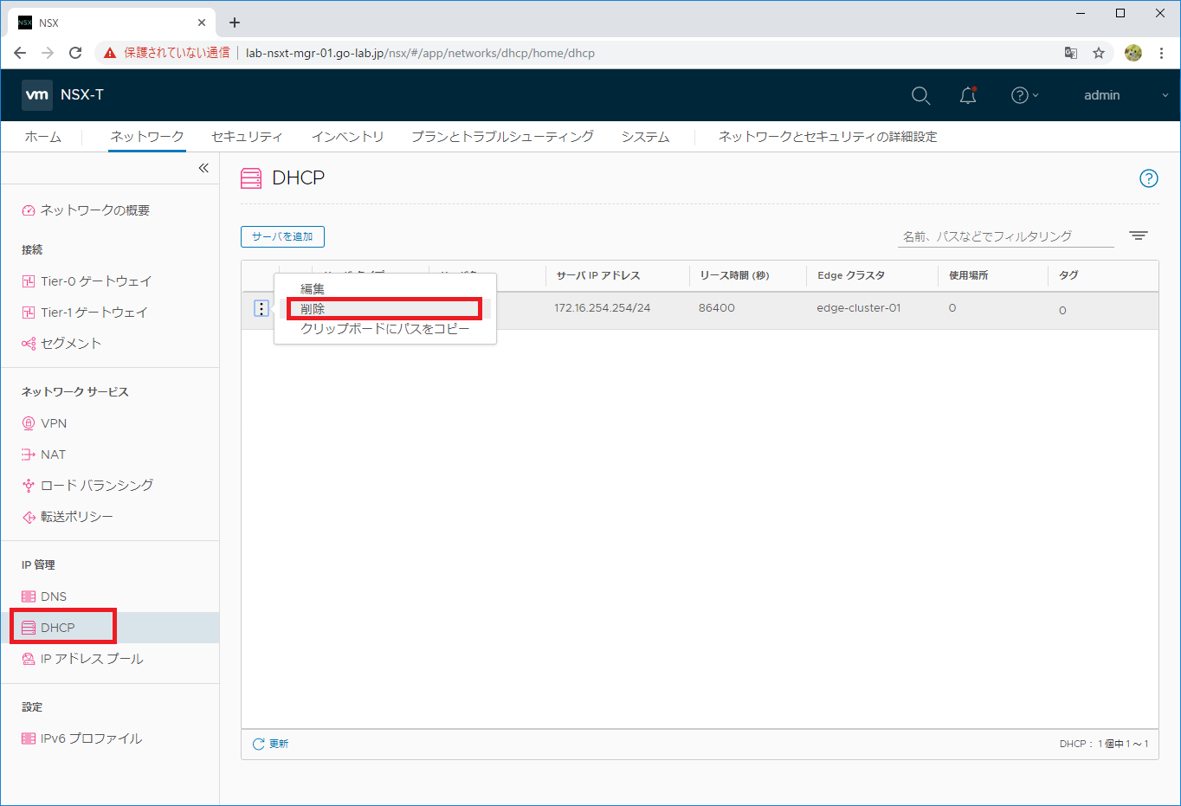The width and height of the screenshot is (1181, 806).
Task: Switch to システム tab
Action: click(645, 137)
